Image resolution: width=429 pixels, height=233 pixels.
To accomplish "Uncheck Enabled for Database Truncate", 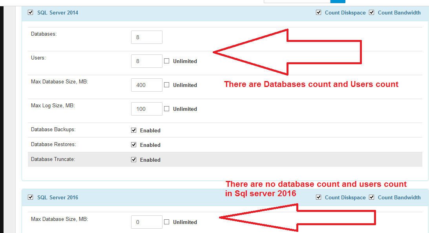I will click(x=133, y=160).
